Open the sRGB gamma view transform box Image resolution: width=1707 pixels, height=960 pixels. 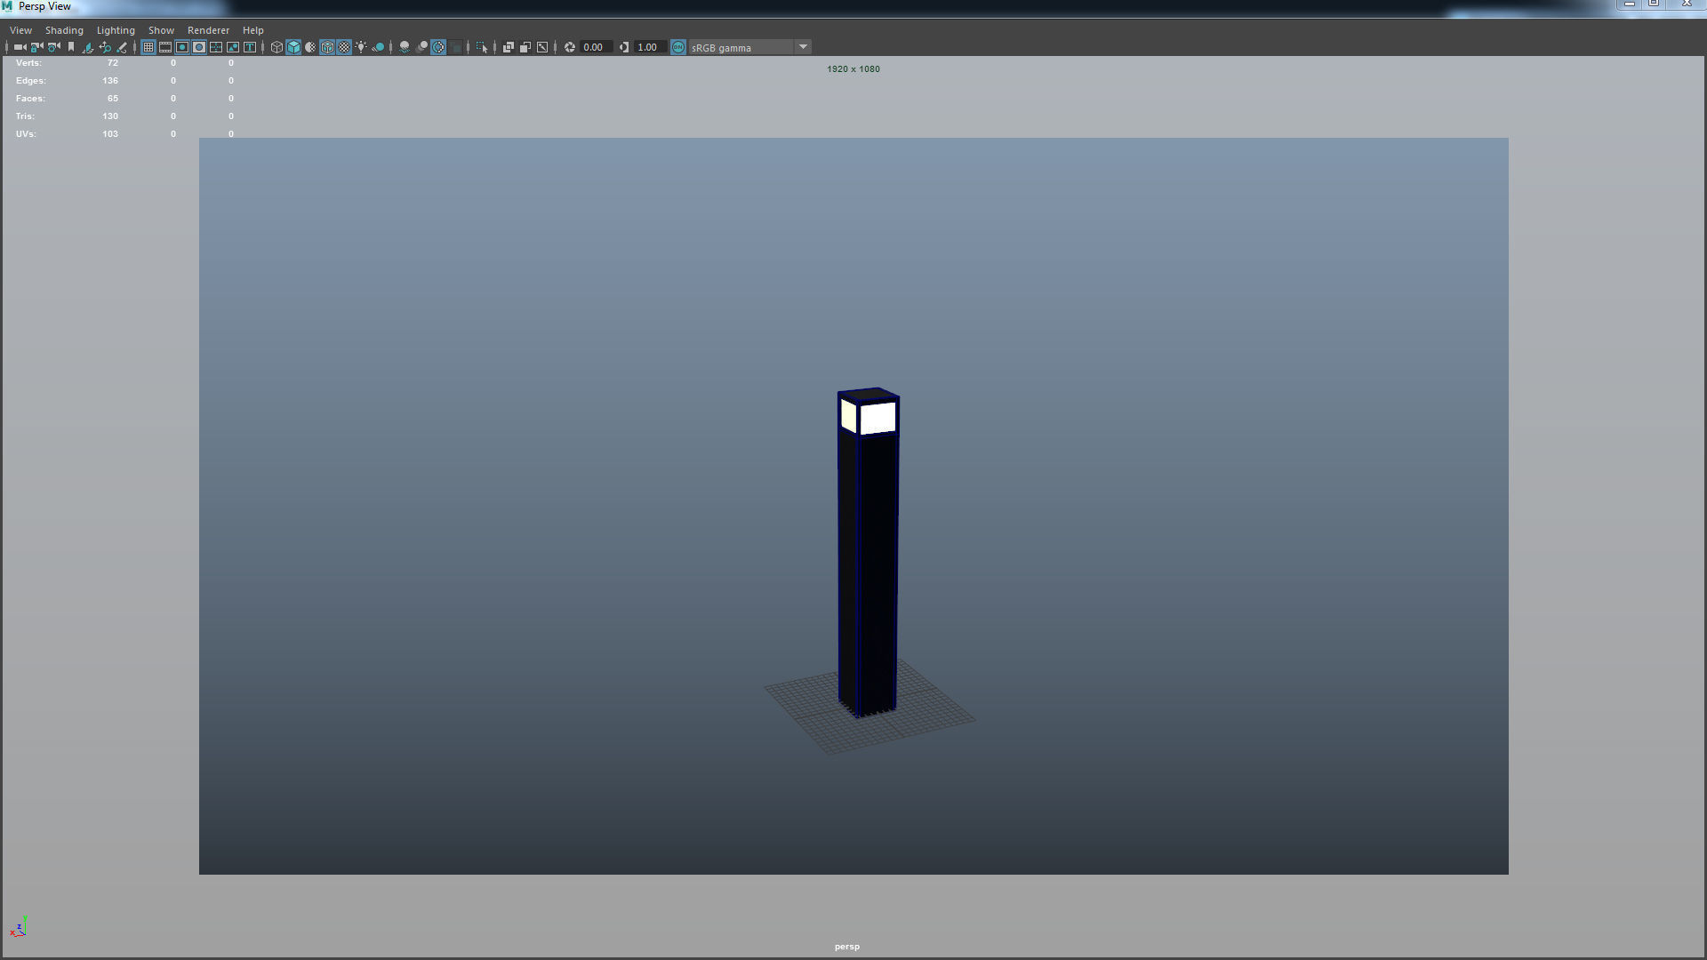[740, 47]
